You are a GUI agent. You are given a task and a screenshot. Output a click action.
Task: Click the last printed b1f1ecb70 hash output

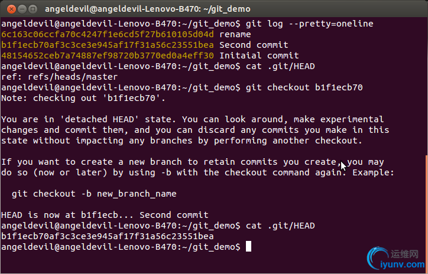click(x=108, y=236)
